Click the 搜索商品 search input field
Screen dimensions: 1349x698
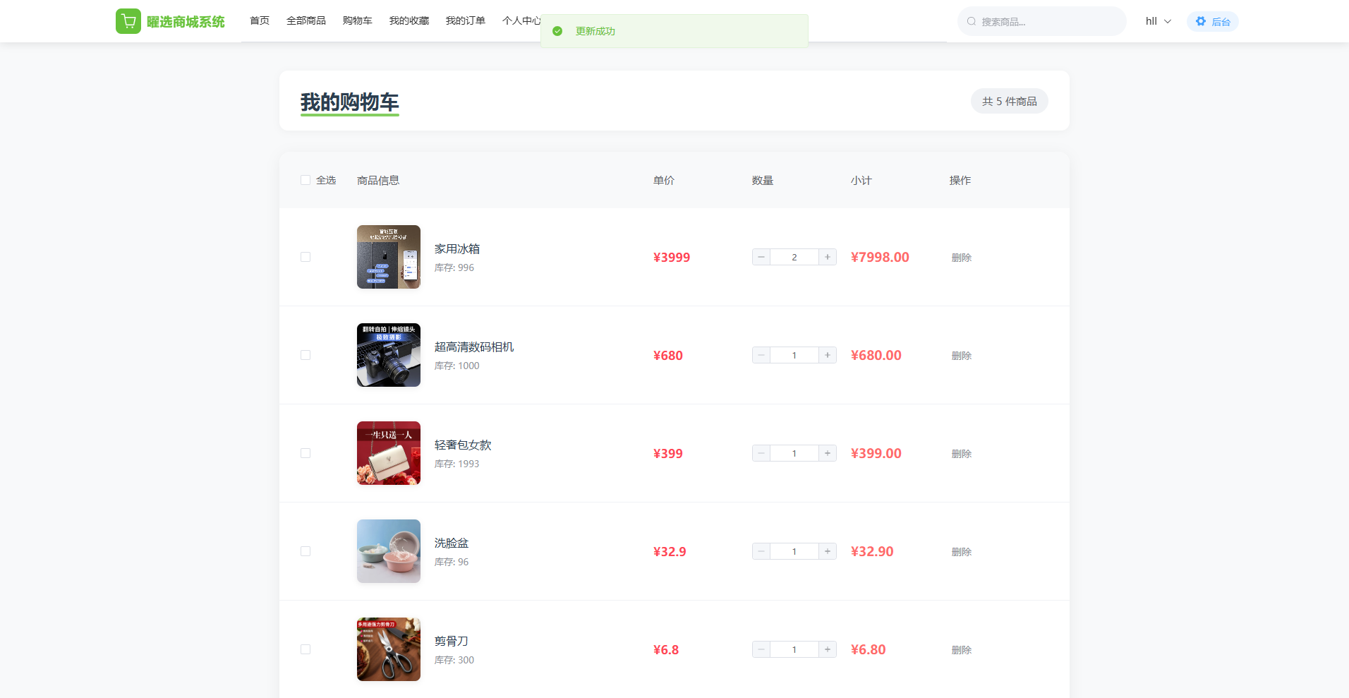(1048, 22)
